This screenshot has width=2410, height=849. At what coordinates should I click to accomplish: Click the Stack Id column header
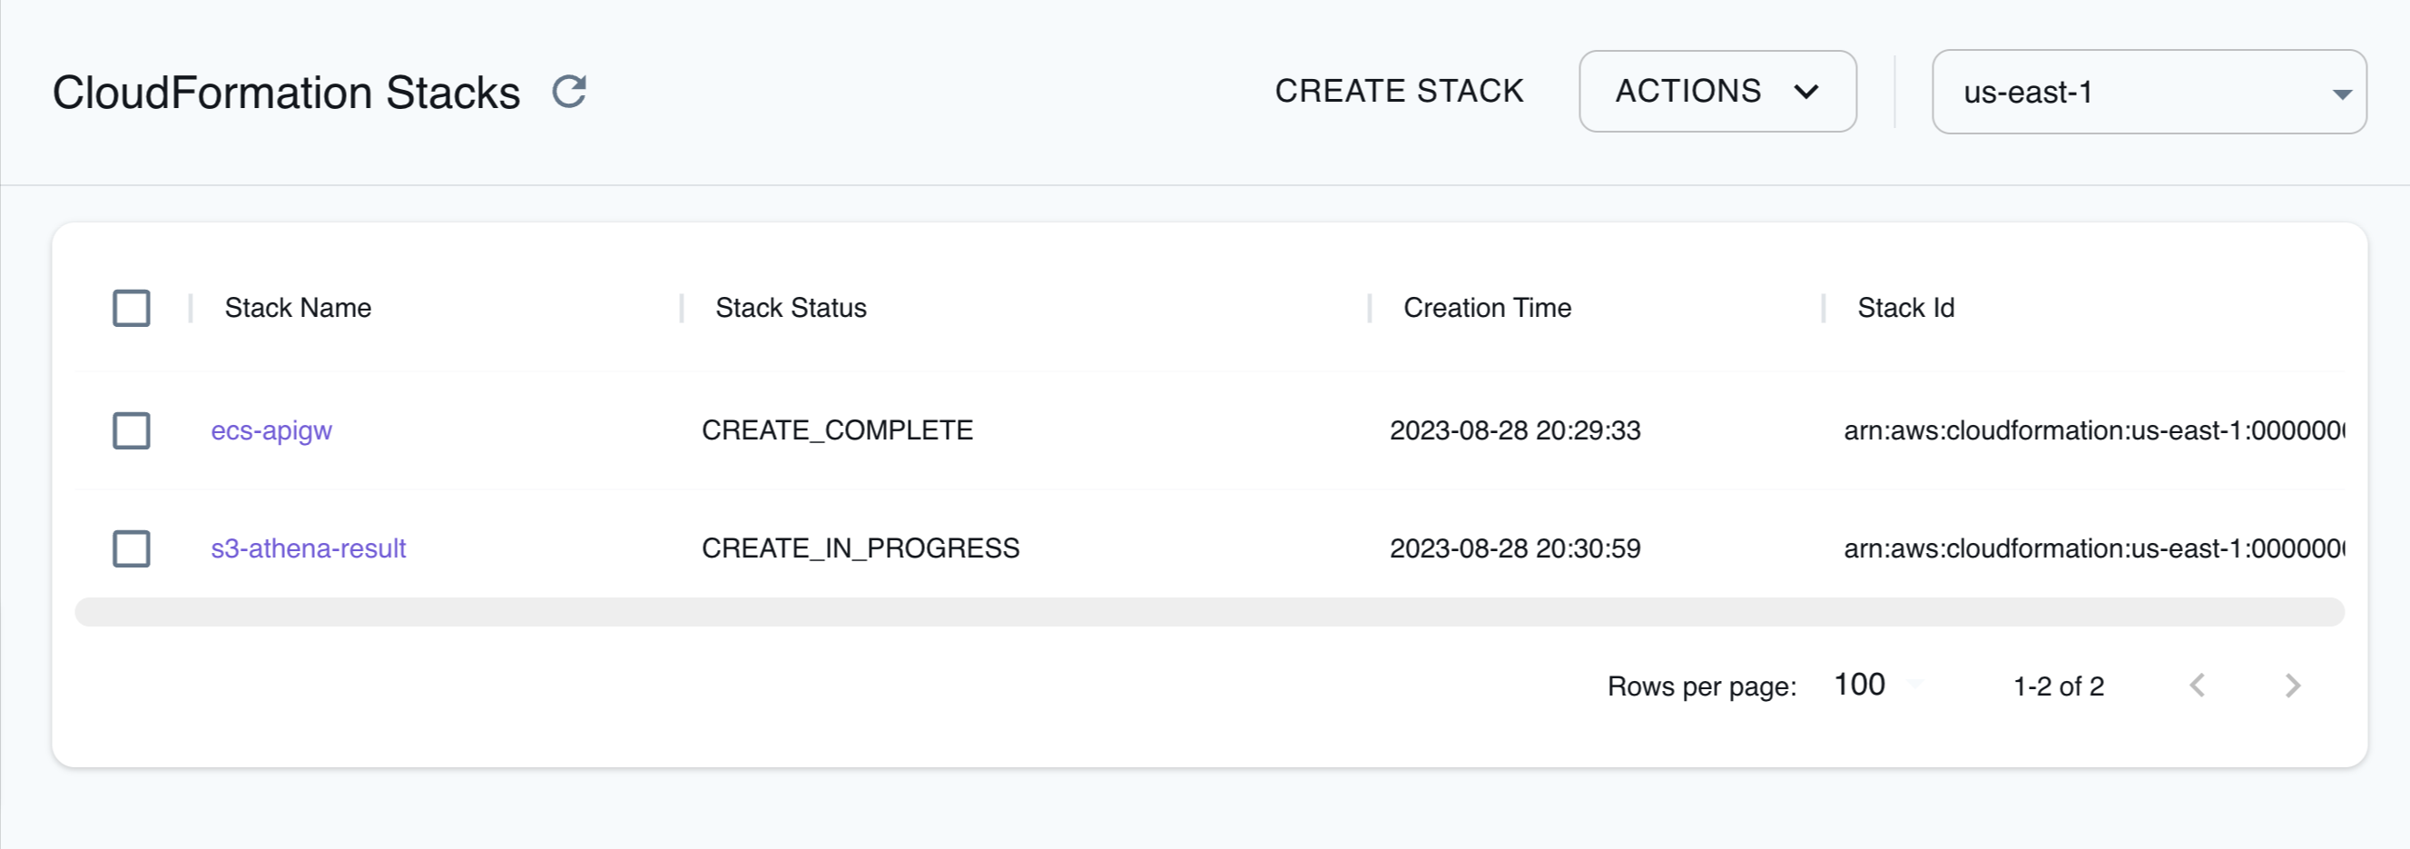[x=1904, y=307]
